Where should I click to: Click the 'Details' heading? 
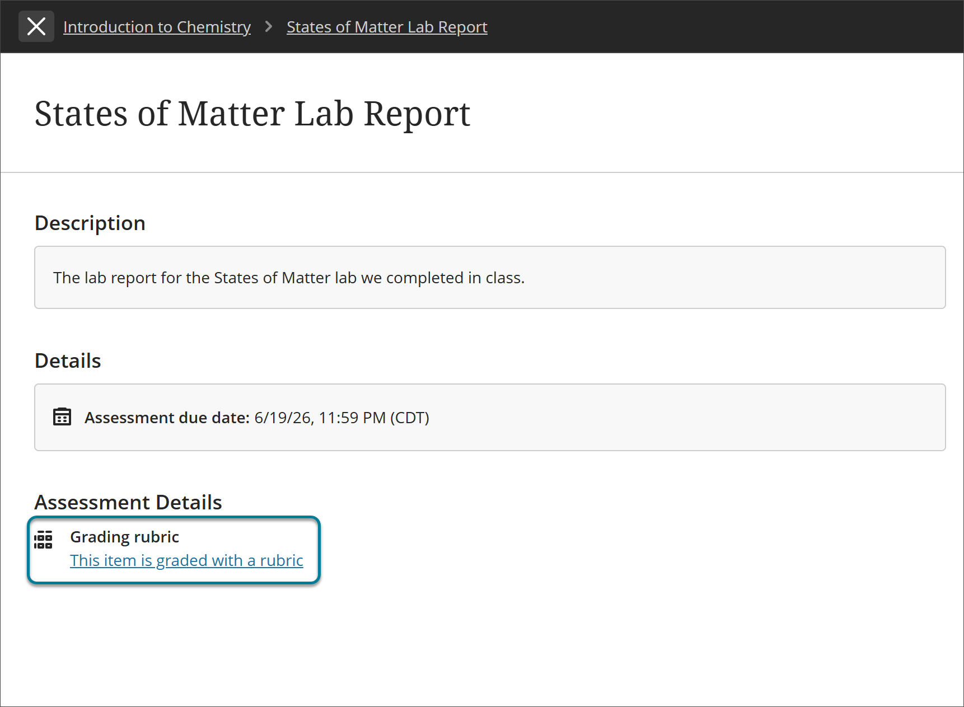[68, 360]
